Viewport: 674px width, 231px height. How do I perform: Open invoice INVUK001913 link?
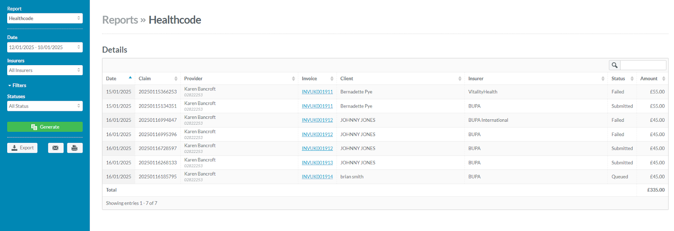pos(317,163)
